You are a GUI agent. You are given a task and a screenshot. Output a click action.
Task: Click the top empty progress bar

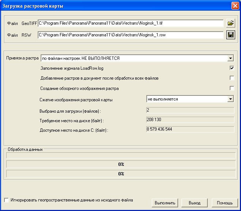tap(121, 155)
